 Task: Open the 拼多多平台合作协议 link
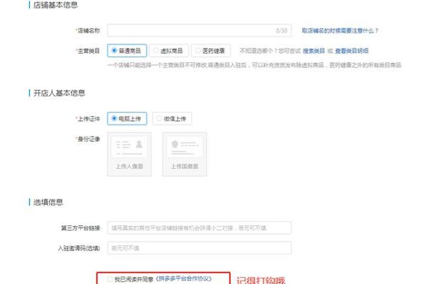click(184, 279)
